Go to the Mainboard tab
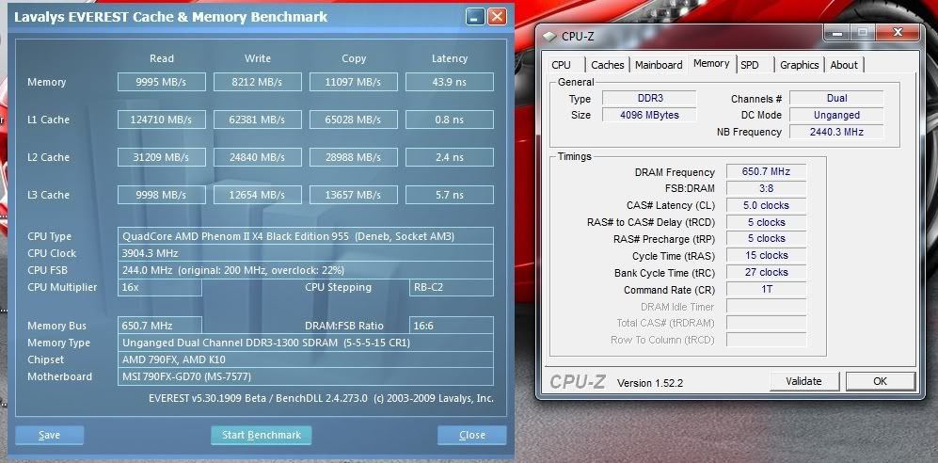This screenshot has width=938, height=463. click(x=659, y=65)
